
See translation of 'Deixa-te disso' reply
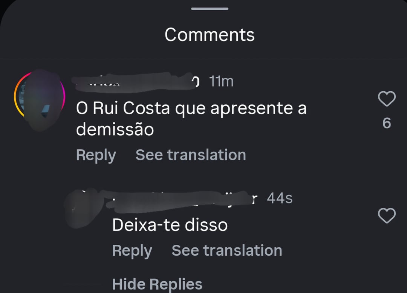pos(227,250)
